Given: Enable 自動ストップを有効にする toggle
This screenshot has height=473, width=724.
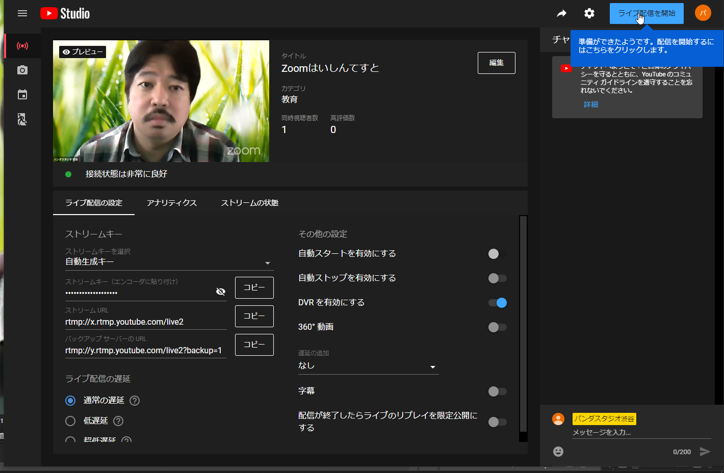Looking at the screenshot, I should pyautogui.click(x=497, y=278).
